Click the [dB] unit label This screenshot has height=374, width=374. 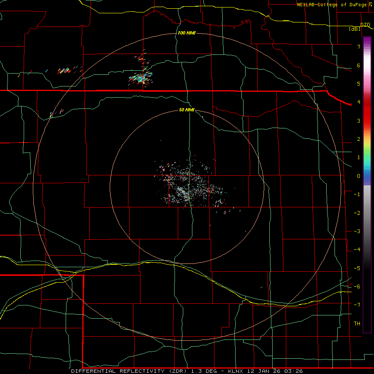point(355,29)
